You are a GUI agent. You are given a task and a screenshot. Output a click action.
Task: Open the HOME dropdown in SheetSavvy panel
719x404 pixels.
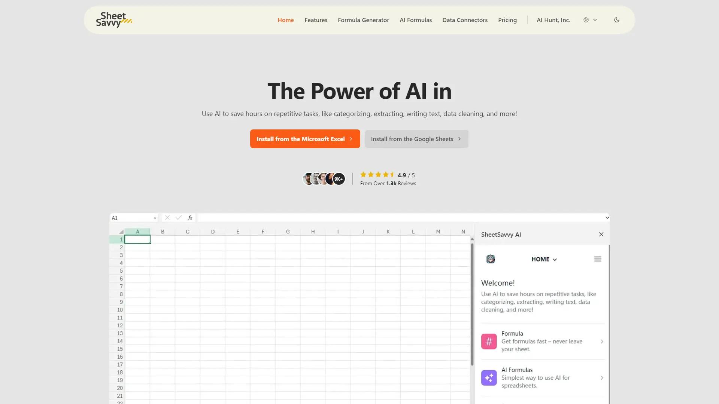coord(544,259)
